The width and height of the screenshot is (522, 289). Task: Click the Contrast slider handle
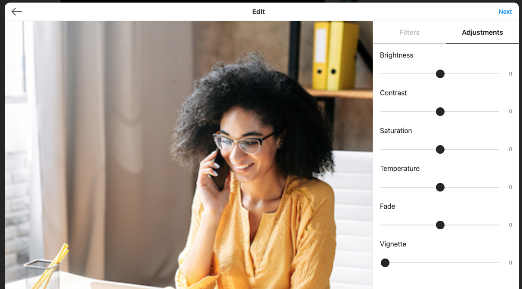pyautogui.click(x=440, y=112)
